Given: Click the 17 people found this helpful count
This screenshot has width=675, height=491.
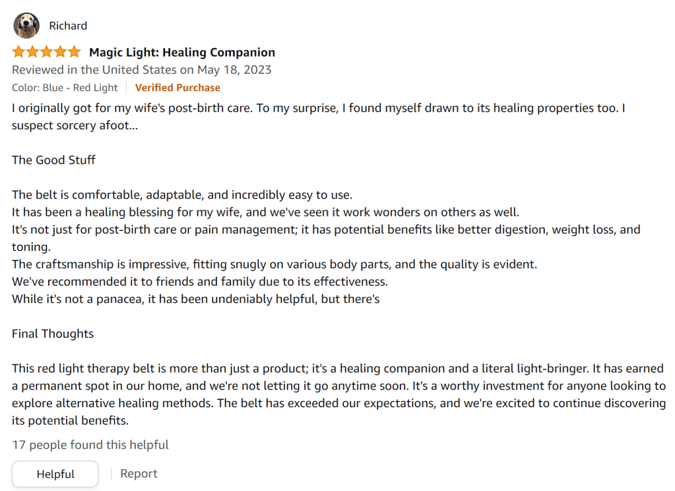Looking at the screenshot, I should (x=90, y=445).
